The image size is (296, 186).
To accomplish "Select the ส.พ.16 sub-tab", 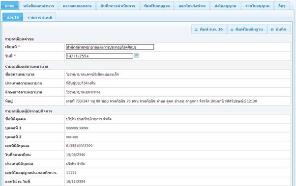I will tap(13, 17).
